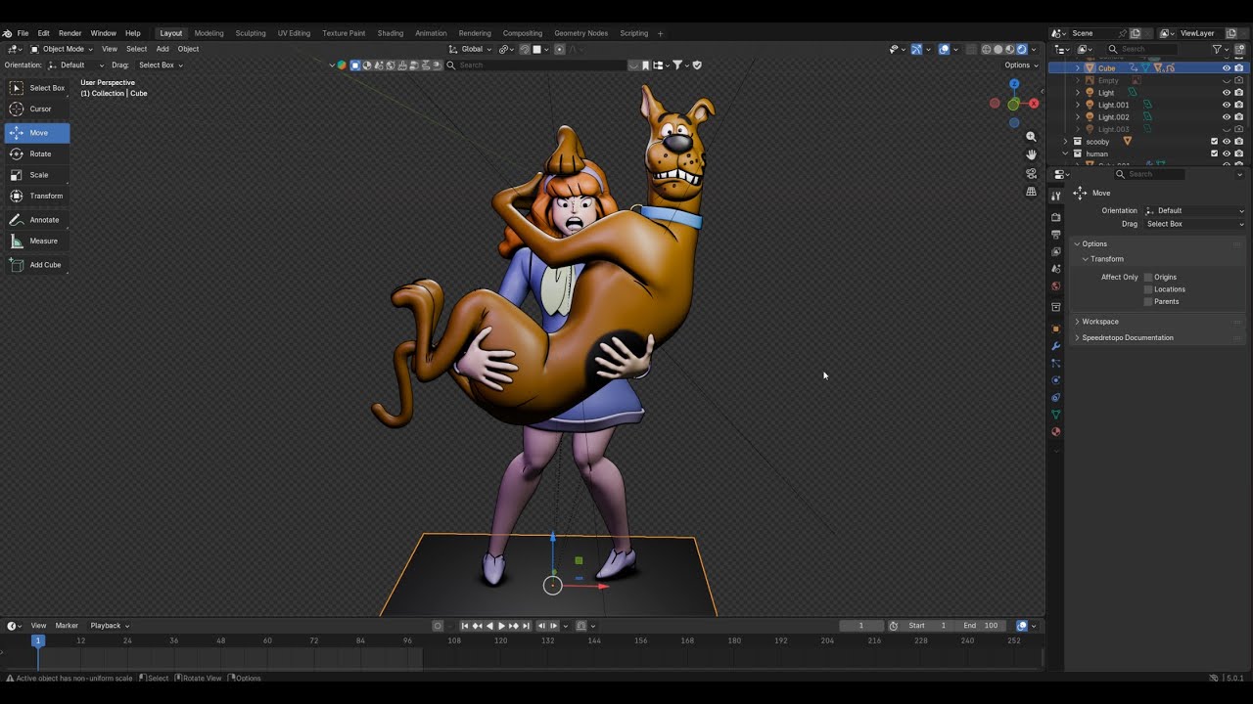This screenshot has height=704, width=1253.
Task: Open the Edit menu
Action: (x=43, y=33)
